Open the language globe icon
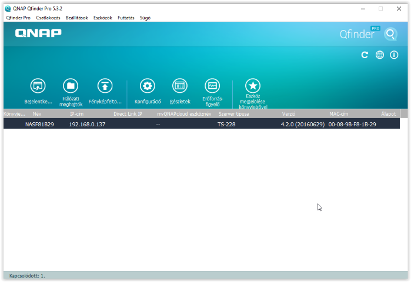Image resolution: width=411 pixels, height=282 pixels. click(380, 55)
